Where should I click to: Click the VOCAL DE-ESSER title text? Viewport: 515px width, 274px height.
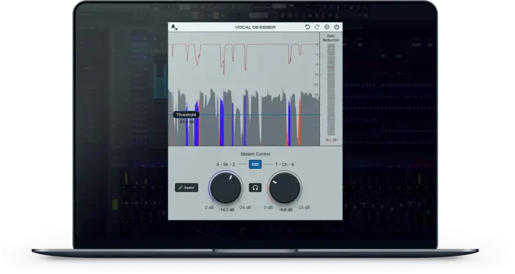(255, 27)
